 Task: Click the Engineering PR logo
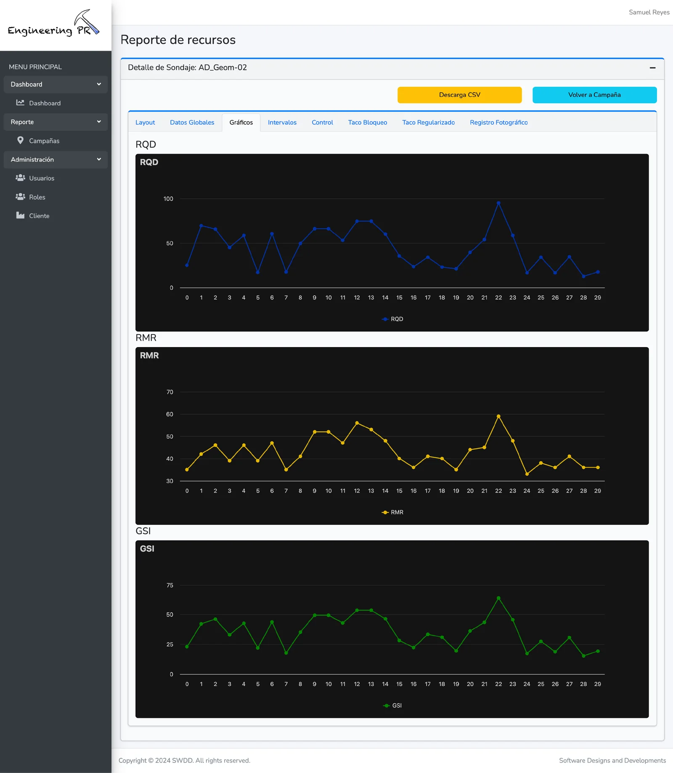point(53,24)
